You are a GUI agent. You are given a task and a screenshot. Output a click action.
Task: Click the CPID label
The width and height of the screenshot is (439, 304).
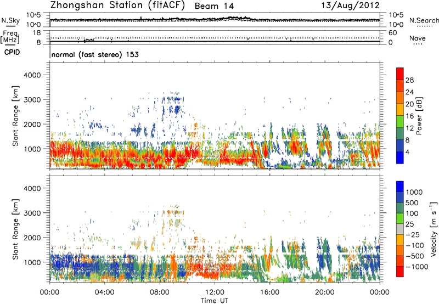12,52
